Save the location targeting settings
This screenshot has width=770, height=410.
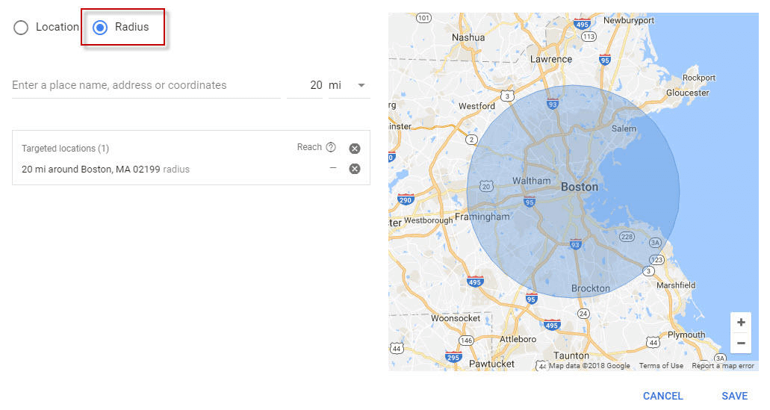(735, 396)
